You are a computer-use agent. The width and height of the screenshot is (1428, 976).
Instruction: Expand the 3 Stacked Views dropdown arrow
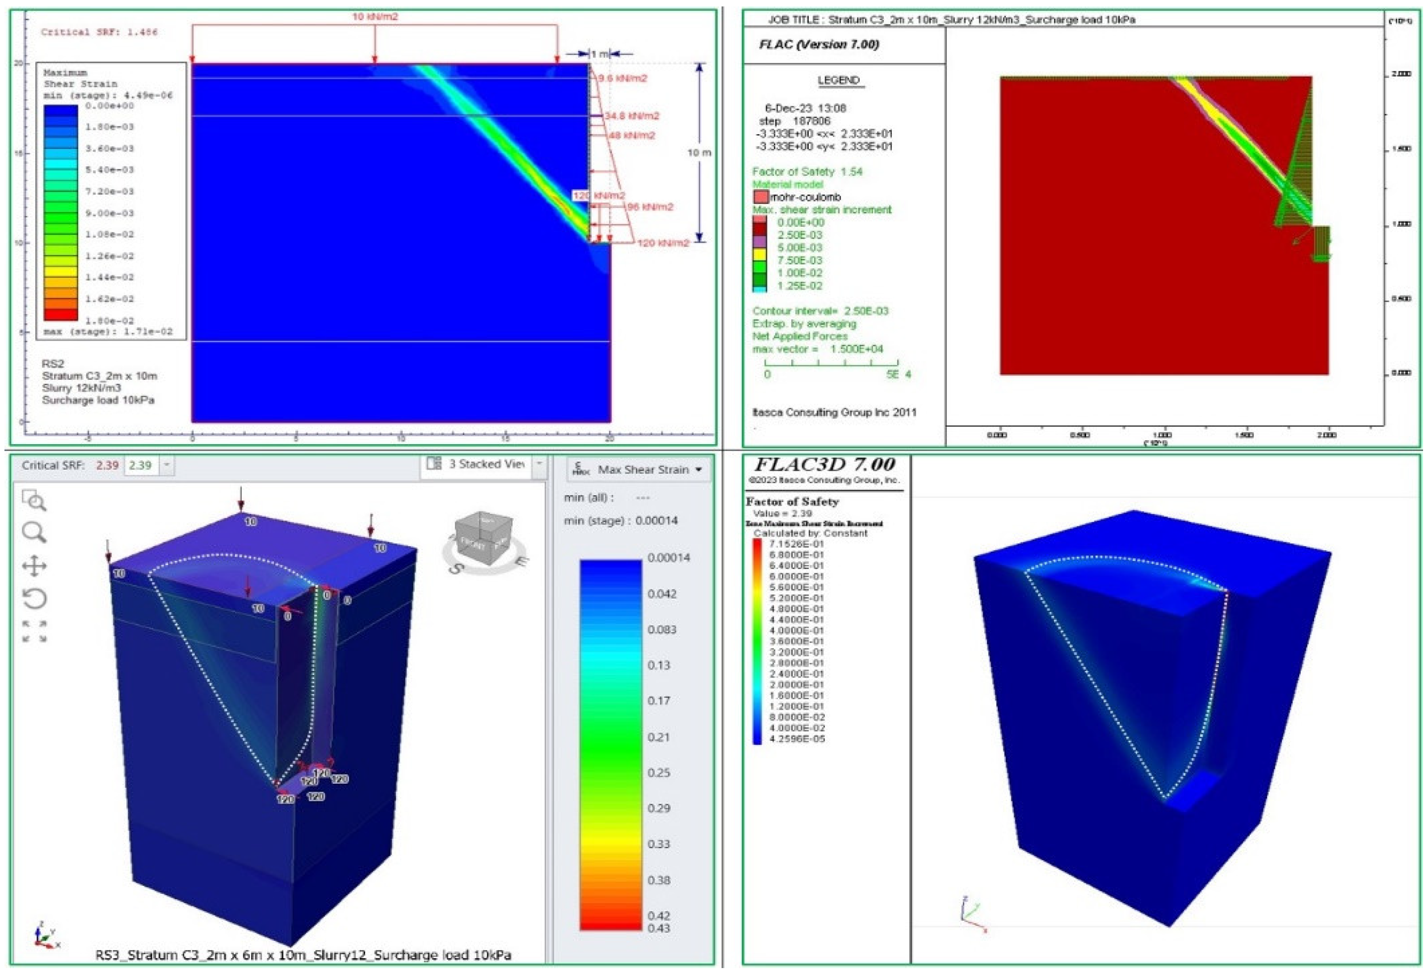pos(539,464)
